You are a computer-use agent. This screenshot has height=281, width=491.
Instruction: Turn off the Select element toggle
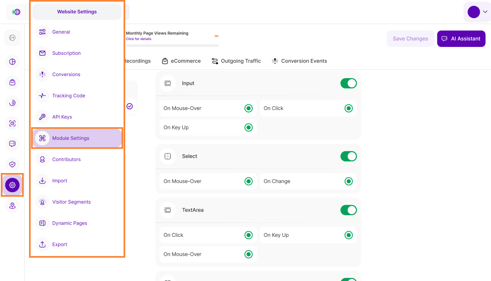(348, 156)
